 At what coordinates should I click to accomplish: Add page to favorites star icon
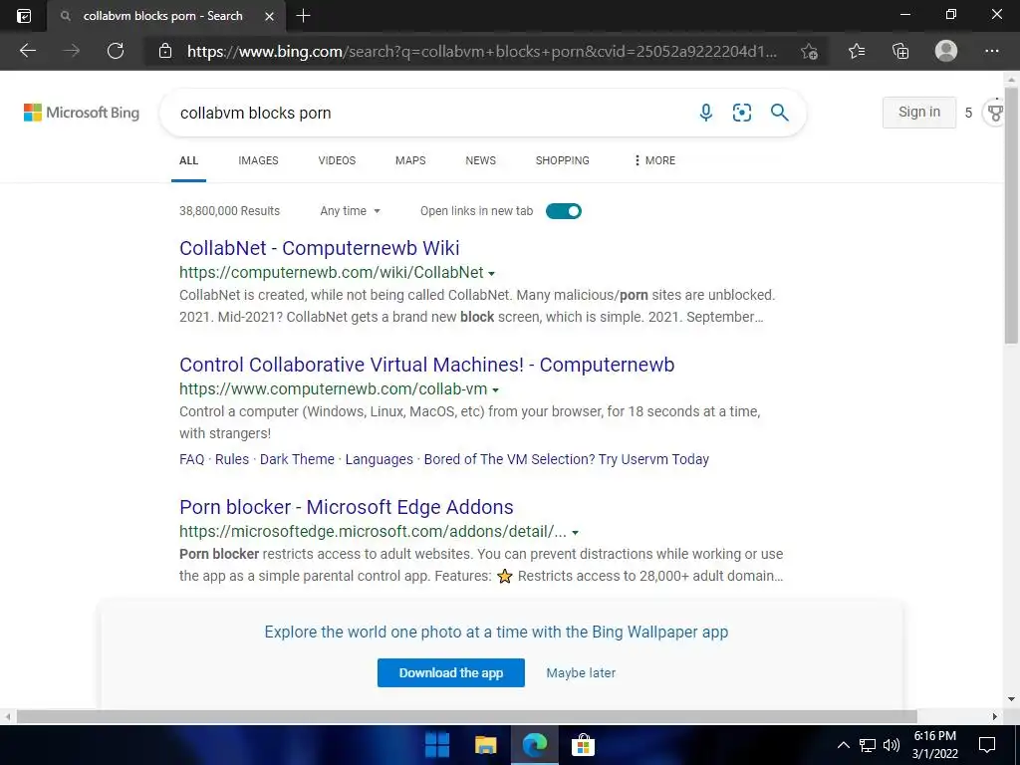(809, 51)
